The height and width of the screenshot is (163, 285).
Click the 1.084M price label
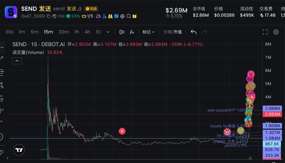[x=272, y=138]
